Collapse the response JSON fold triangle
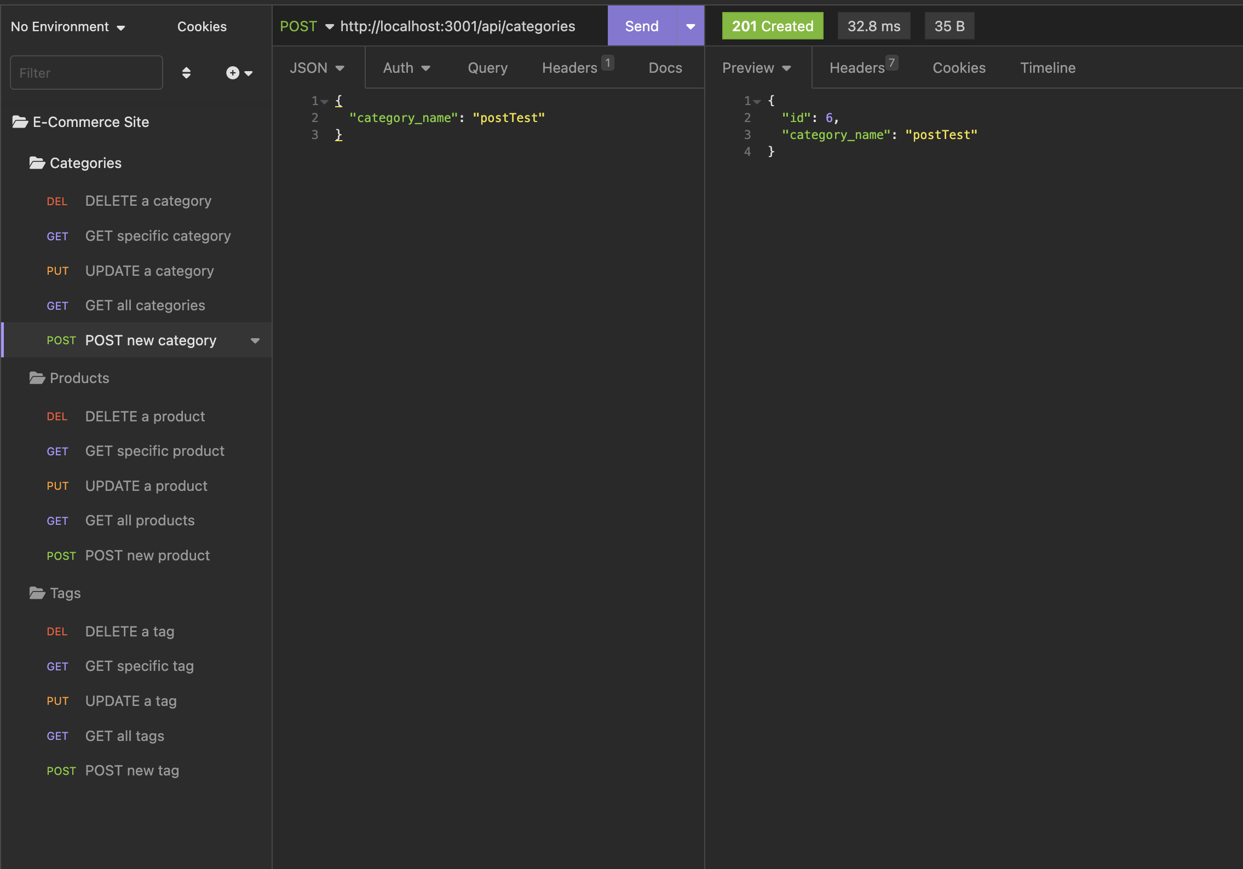 coord(757,101)
